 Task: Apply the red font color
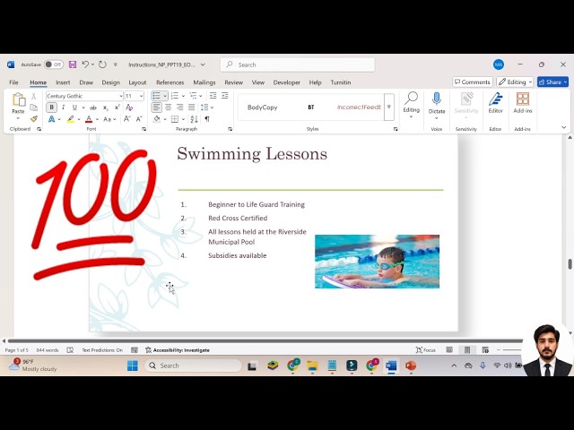click(89, 119)
